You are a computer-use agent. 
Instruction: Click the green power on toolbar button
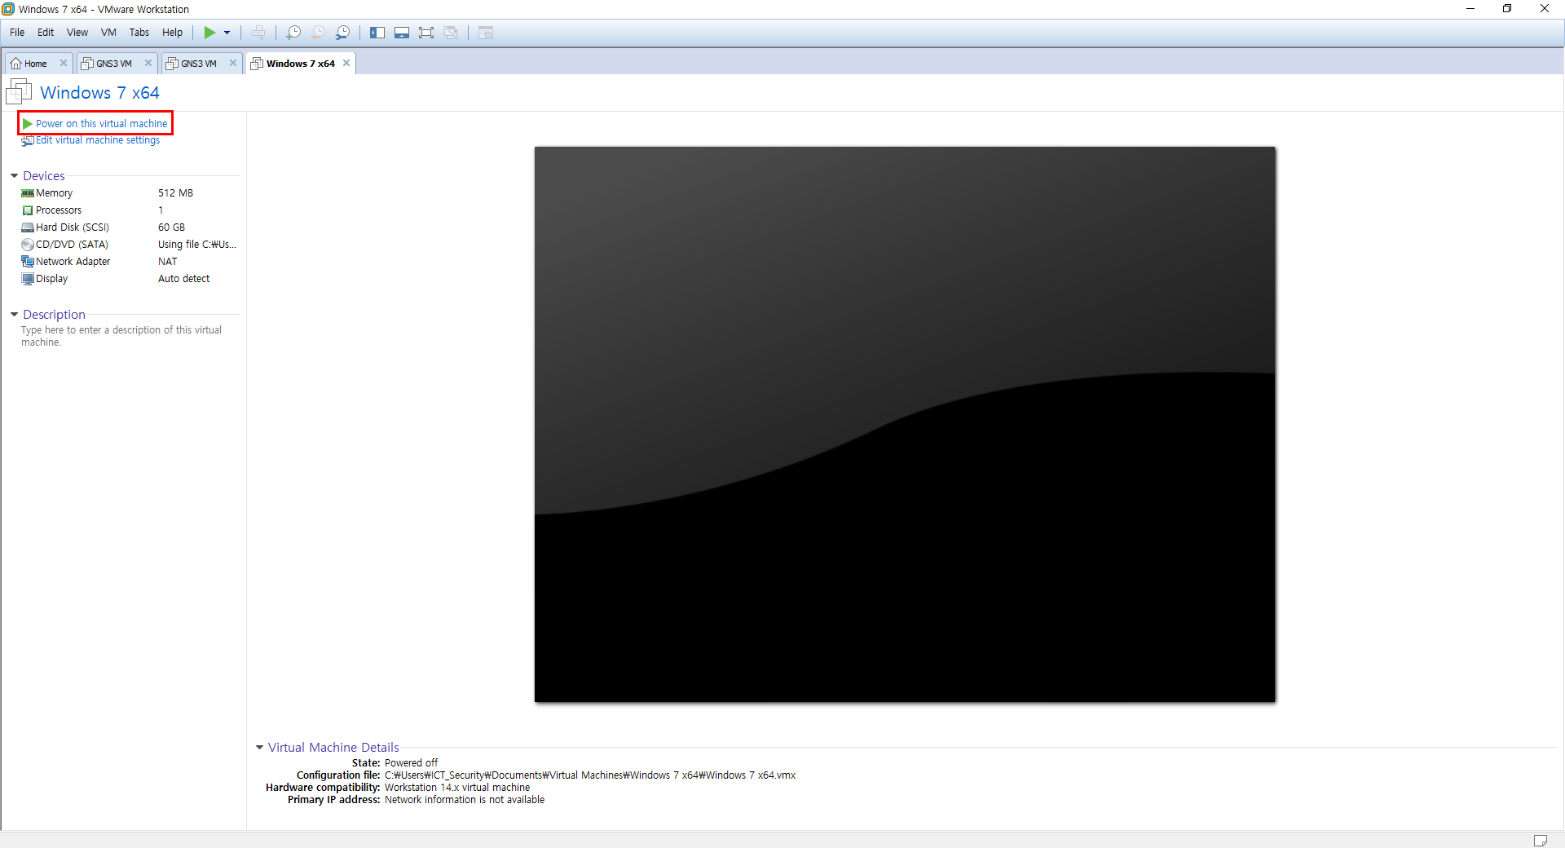209,33
